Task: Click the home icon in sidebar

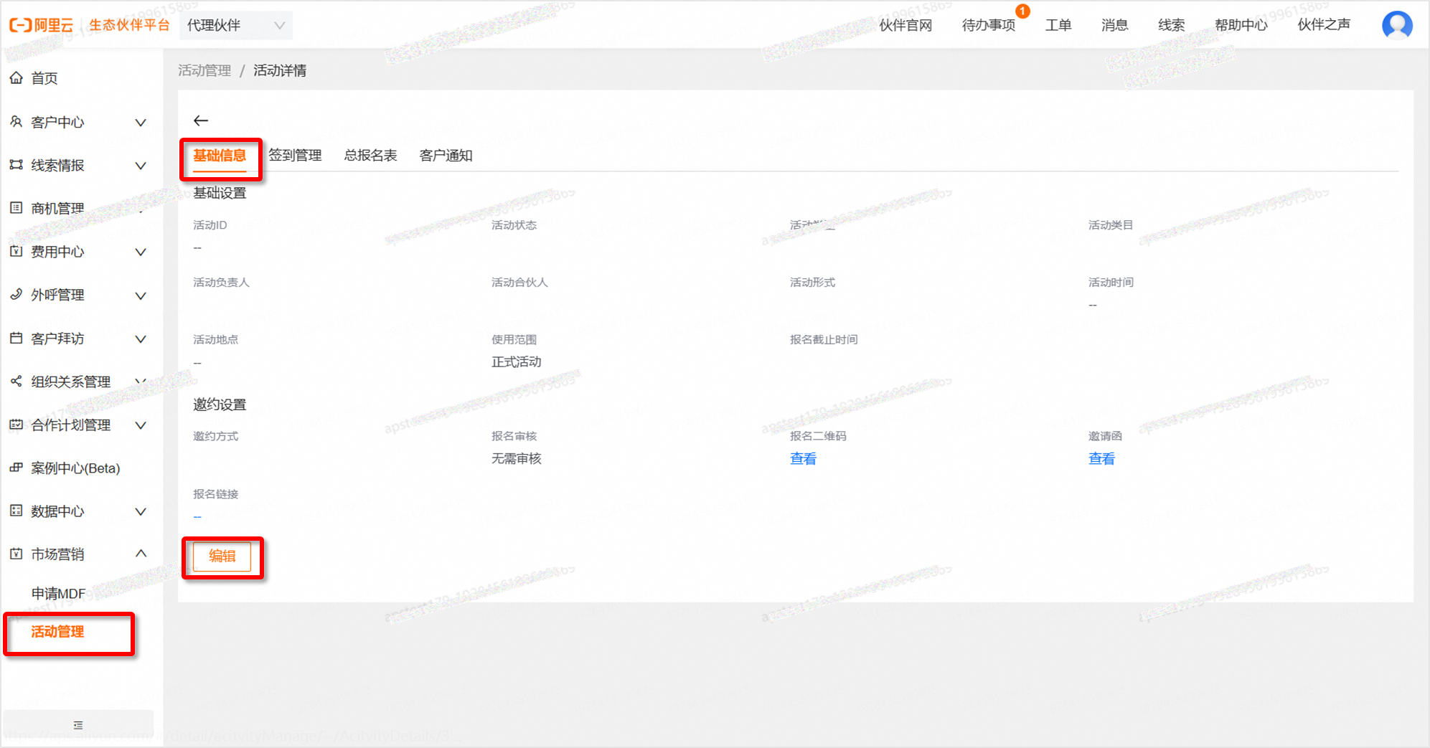Action: point(16,77)
